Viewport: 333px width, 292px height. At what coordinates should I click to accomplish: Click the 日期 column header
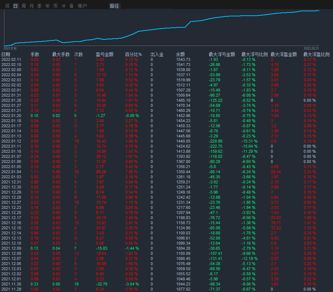pos(6,54)
